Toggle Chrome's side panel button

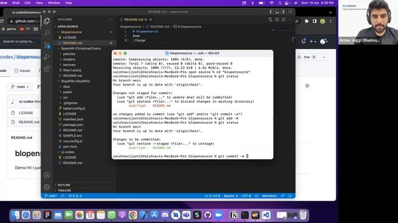pyautogui.click(x=315, y=21)
